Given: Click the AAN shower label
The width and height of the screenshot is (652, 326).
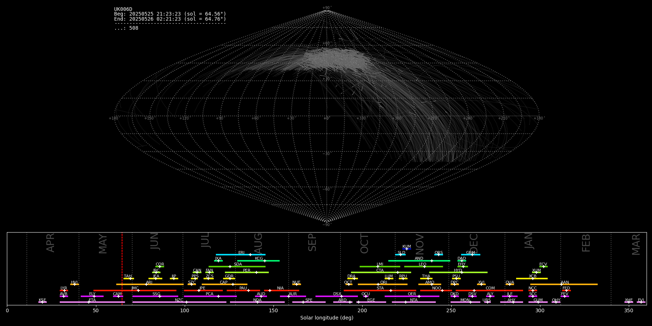Looking at the screenshot, I should point(565,283).
